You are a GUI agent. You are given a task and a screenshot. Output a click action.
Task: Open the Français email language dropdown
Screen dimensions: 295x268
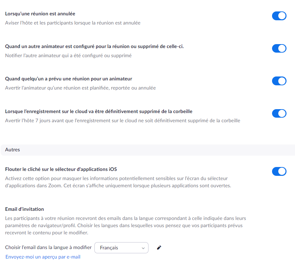coord(121,248)
